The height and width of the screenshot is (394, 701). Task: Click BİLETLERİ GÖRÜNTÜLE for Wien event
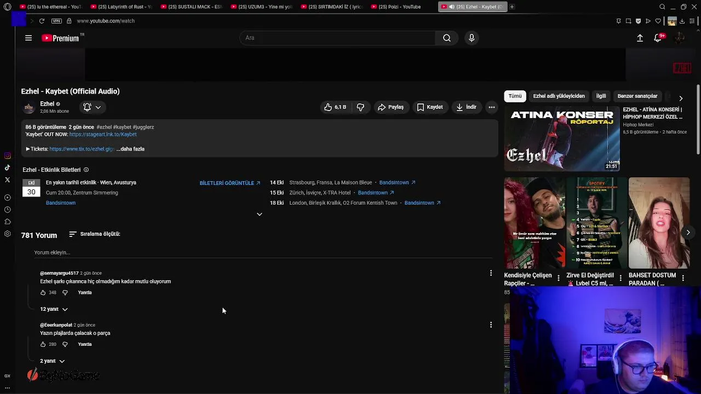coord(230,183)
